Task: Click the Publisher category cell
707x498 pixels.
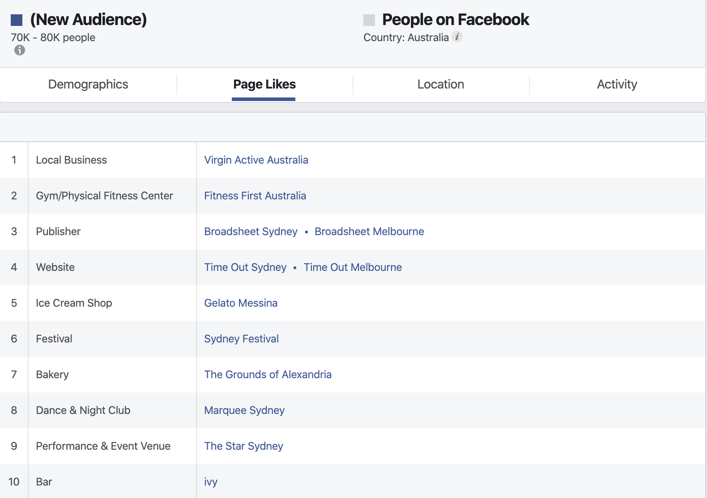Action: tap(112, 232)
